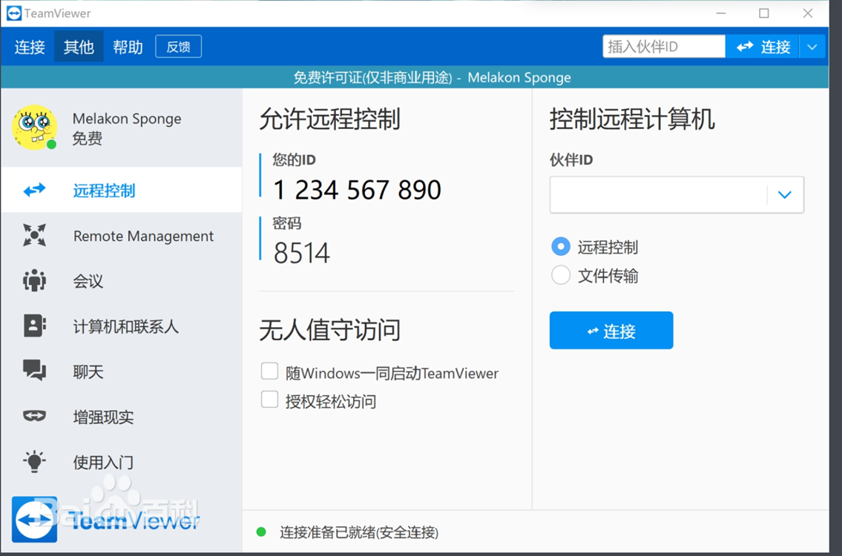This screenshot has width=842, height=556.
Task: Click the 反馈 feedback button
Action: tap(178, 47)
